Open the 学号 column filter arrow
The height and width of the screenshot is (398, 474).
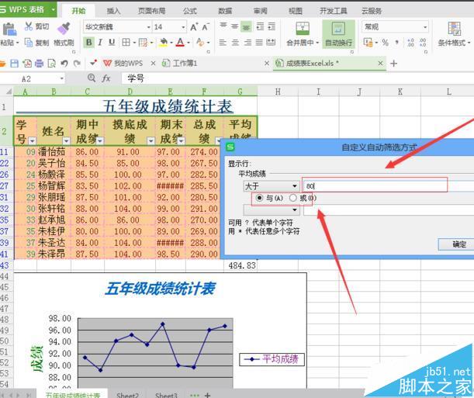[x=33, y=140]
